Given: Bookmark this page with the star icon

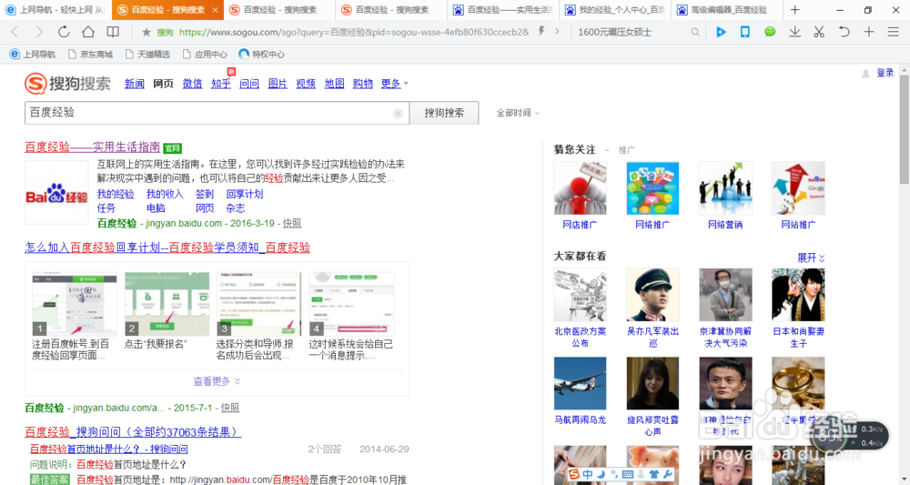Looking at the screenshot, I should coord(147,33).
